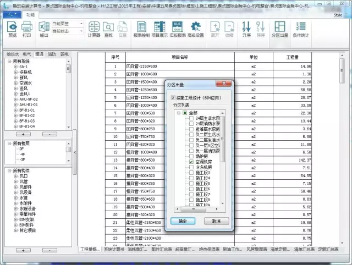Viewport: 352px width, 265px height.
Task: Toggle 按施工段统计 (BIM应用) checkbox
Action: point(172,97)
